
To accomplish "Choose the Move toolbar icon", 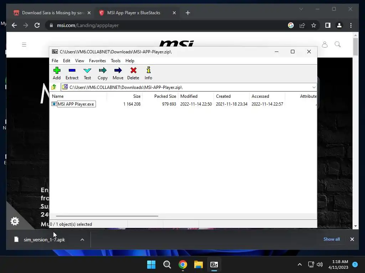I will (118, 73).
